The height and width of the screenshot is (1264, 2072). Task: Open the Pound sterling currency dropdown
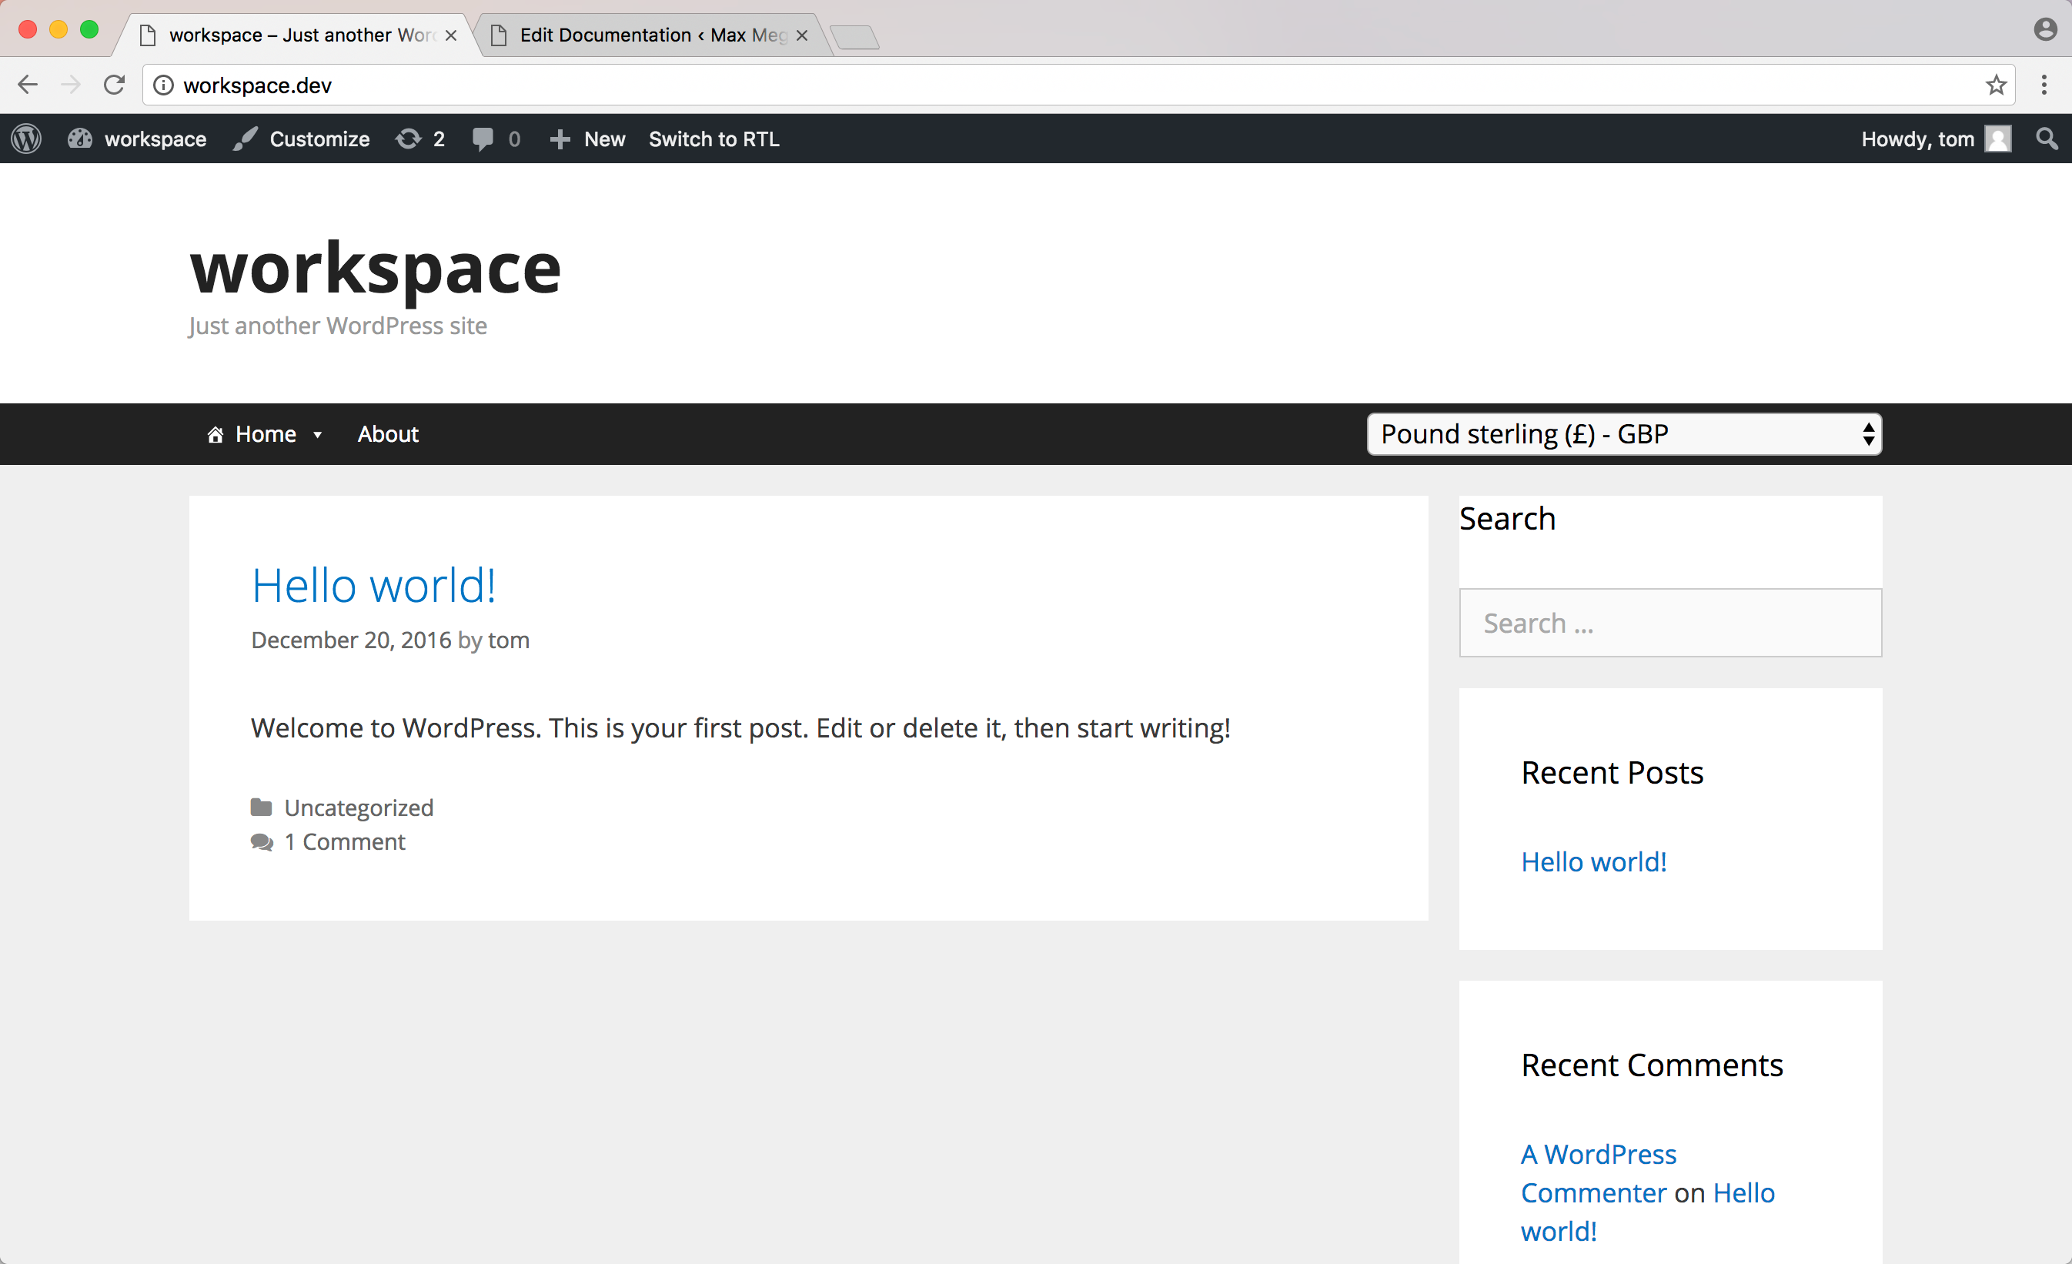tap(1623, 434)
